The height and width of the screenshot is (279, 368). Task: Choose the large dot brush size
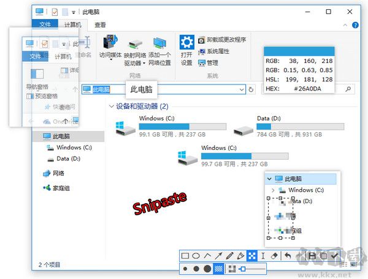pyautogui.click(x=207, y=269)
